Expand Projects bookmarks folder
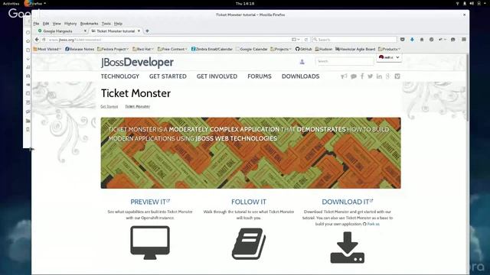This screenshot has width=490, height=275. click(x=281, y=49)
